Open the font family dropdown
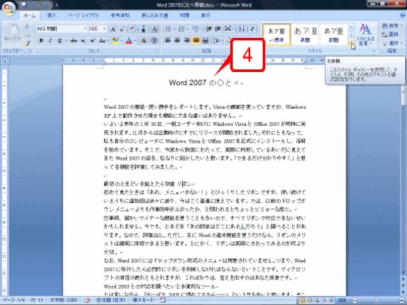This screenshot has height=305, width=407. click(x=85, y=29)
